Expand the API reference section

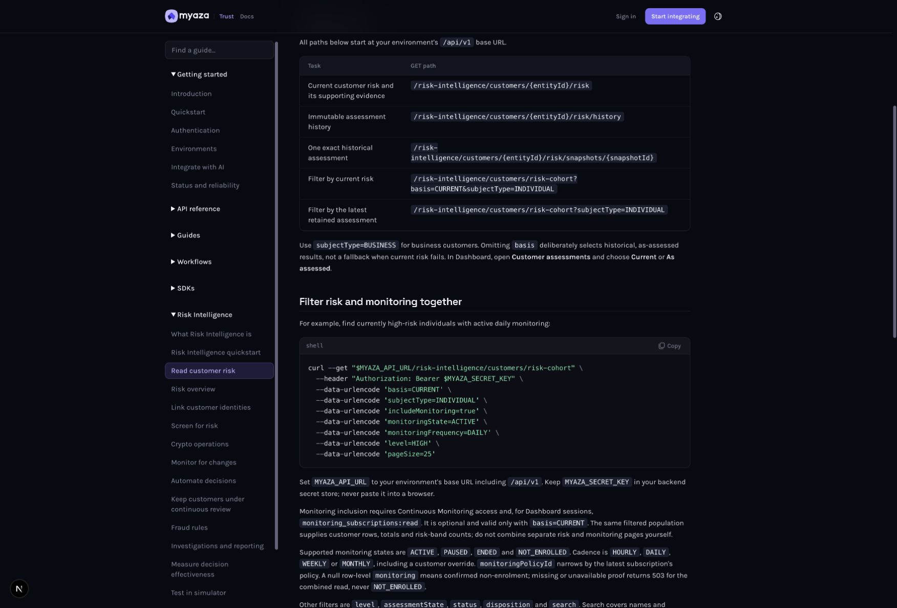196,209
